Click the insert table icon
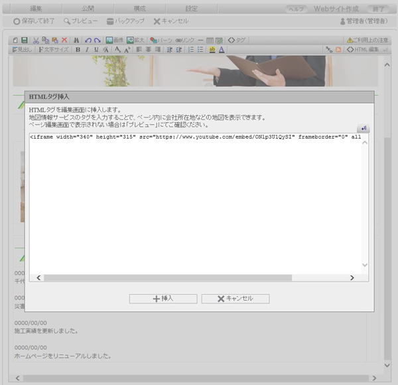Image resolution: width=398 pixels, height=385 pixels. (x=210, y=40)
